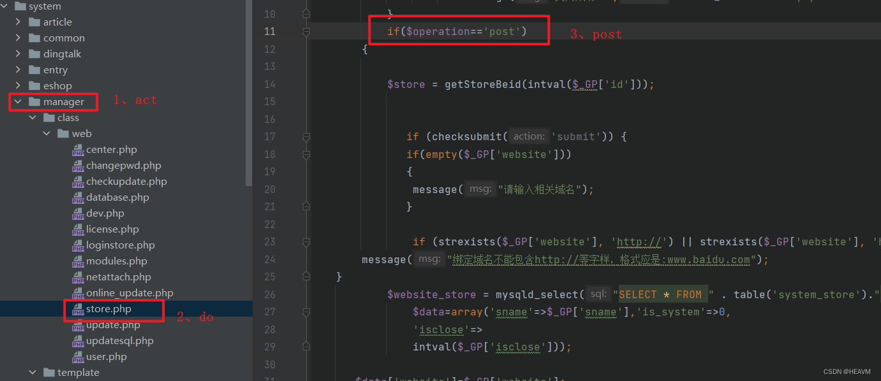Expand the article folder

coord(17,22)
